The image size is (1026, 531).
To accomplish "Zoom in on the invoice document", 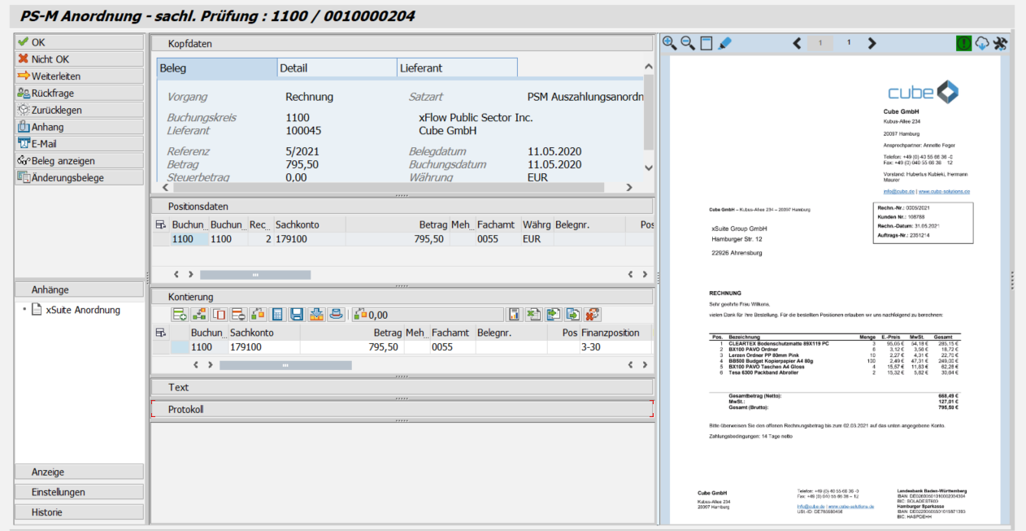I will [x=670, y=43].
